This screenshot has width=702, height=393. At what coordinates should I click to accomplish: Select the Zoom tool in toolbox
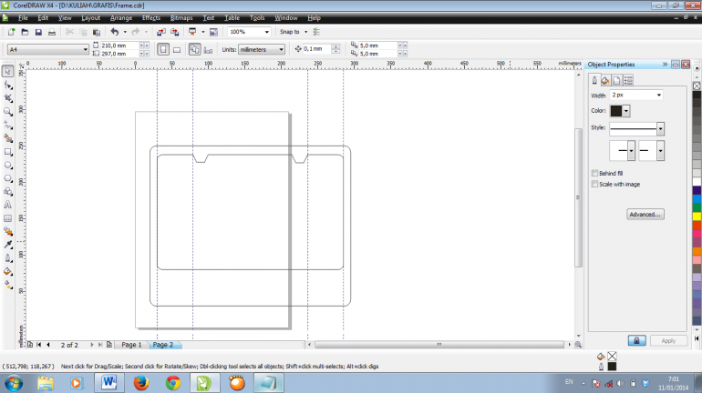[7, 112]
